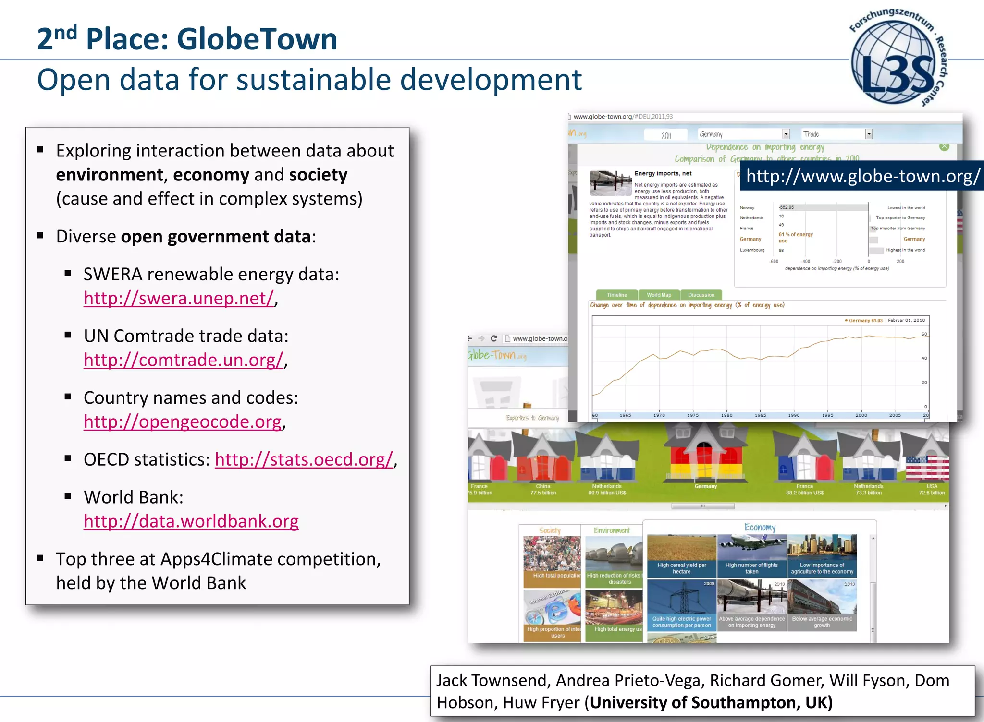Open Low importance of agriculture tile
The height and width of the screenshot is (722, 984).
click(x=822, y=556)
